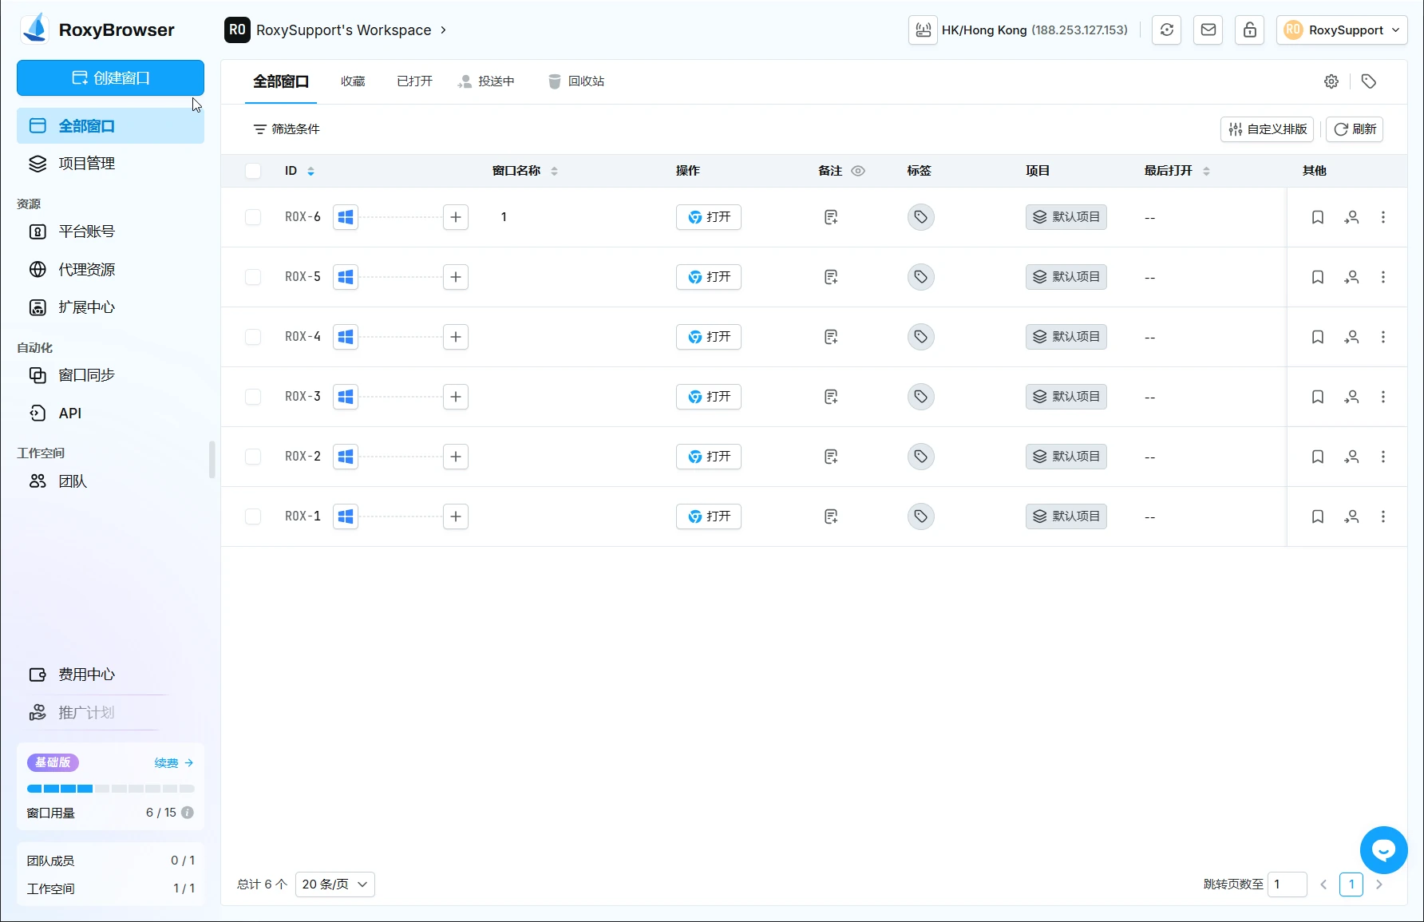
Task: Open the tag icon for ROX-4
Action: point(920,337)
